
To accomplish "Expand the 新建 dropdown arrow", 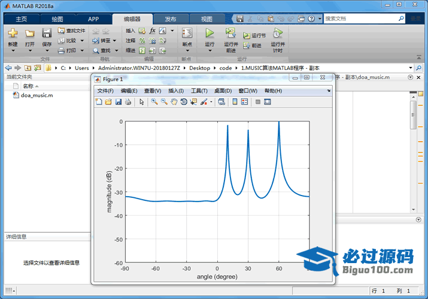I will [x=13, y=51].
